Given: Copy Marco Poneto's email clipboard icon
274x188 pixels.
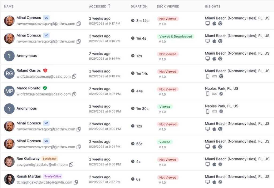Looking at the screenshot, I should tap(74, 94).
